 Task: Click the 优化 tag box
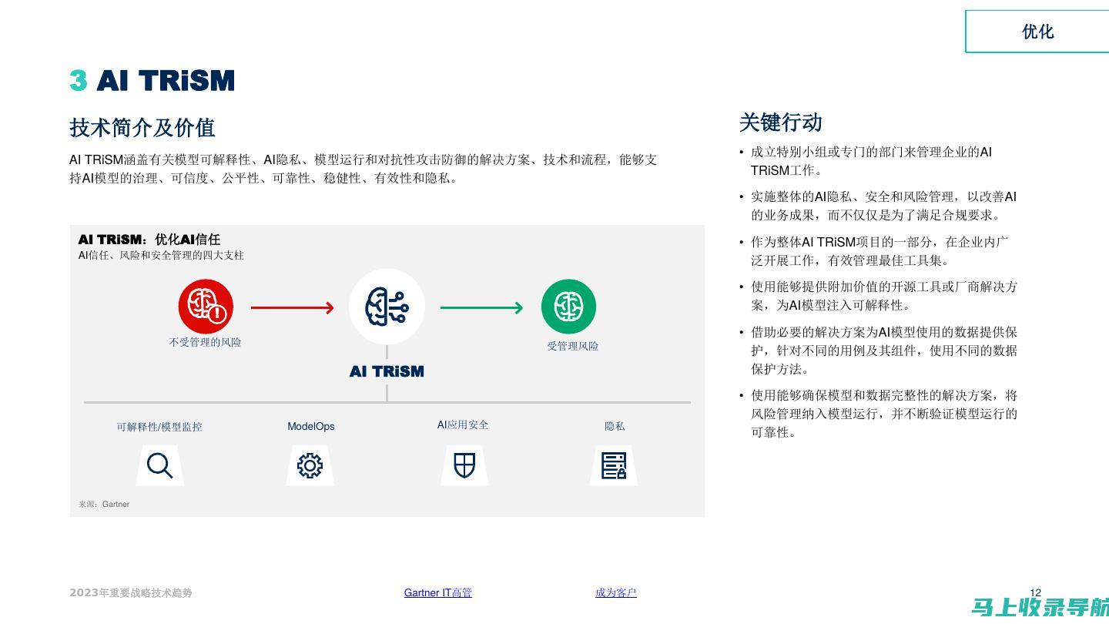tap(1037, 32)
